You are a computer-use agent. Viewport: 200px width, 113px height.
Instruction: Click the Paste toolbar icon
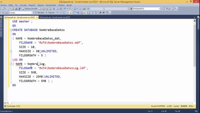pyautogui.click(x=60, y=9)
